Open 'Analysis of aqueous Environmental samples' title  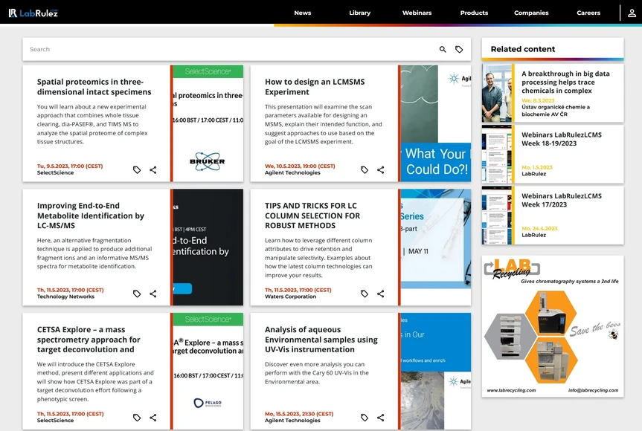(x=321, y=340)
